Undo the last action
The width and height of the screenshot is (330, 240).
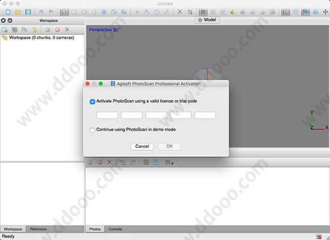coord(41,12)
